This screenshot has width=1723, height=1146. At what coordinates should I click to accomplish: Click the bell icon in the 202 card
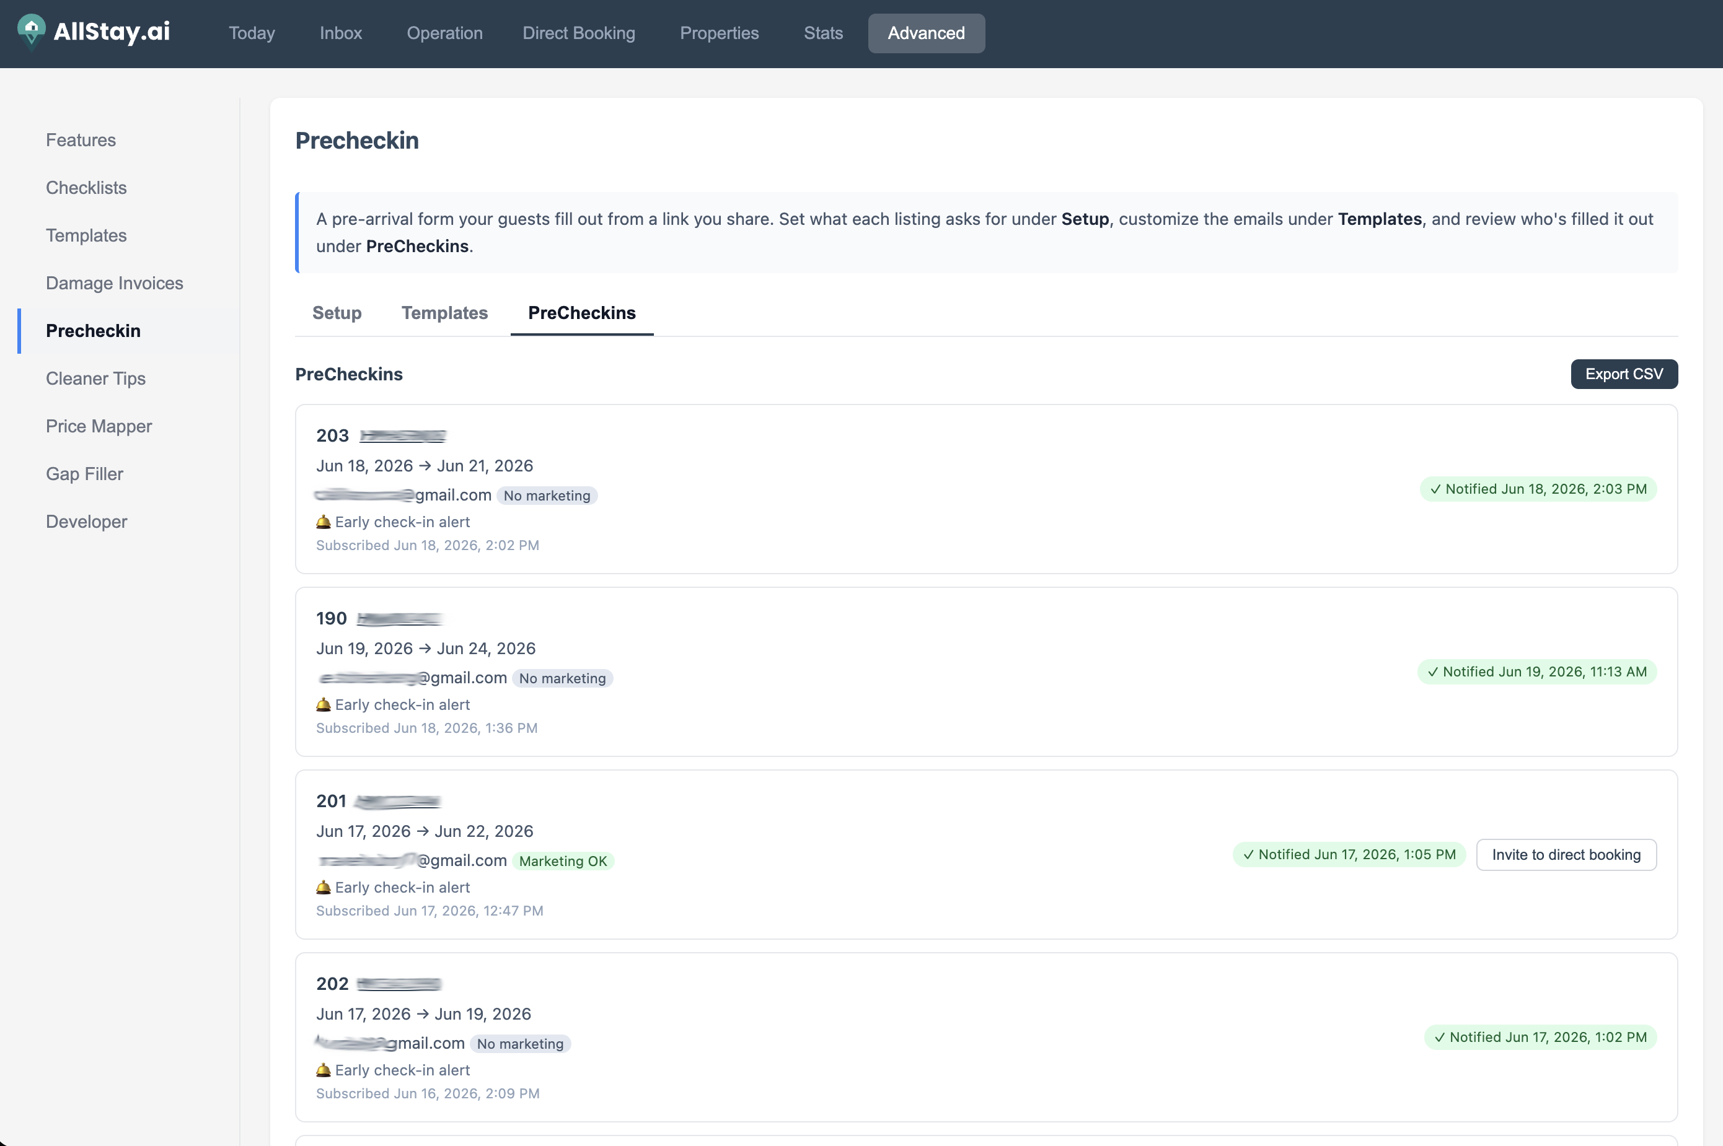(x=324, y=1070)
